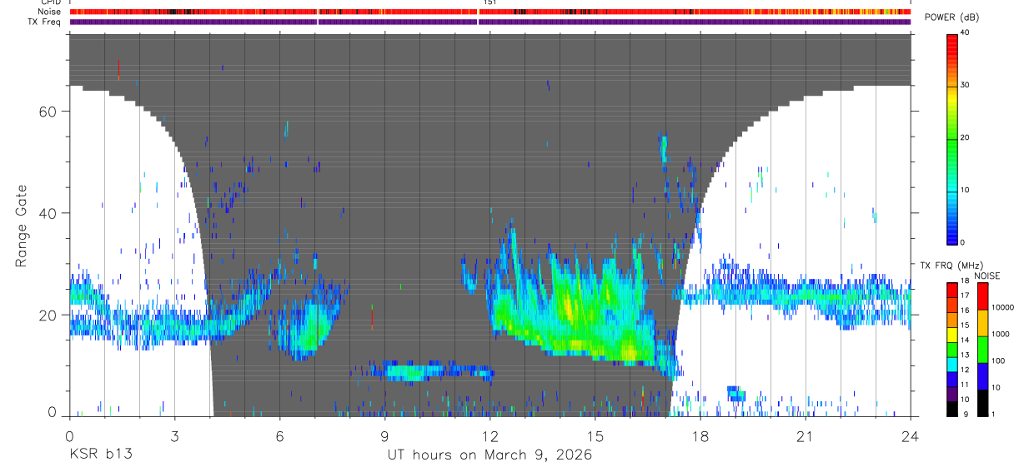
Task: Click the '21' tick on the UT hours axis
Action: pyautogui.click(x=806, y=435)
